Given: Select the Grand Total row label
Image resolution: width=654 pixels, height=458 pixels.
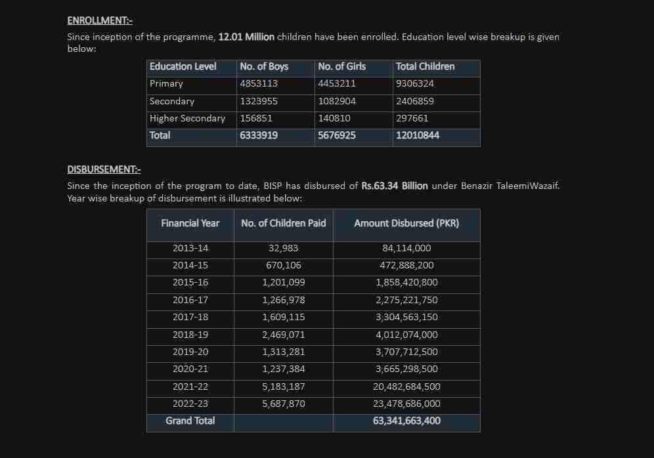Looking at the screenshot, I should coord(190,421).
